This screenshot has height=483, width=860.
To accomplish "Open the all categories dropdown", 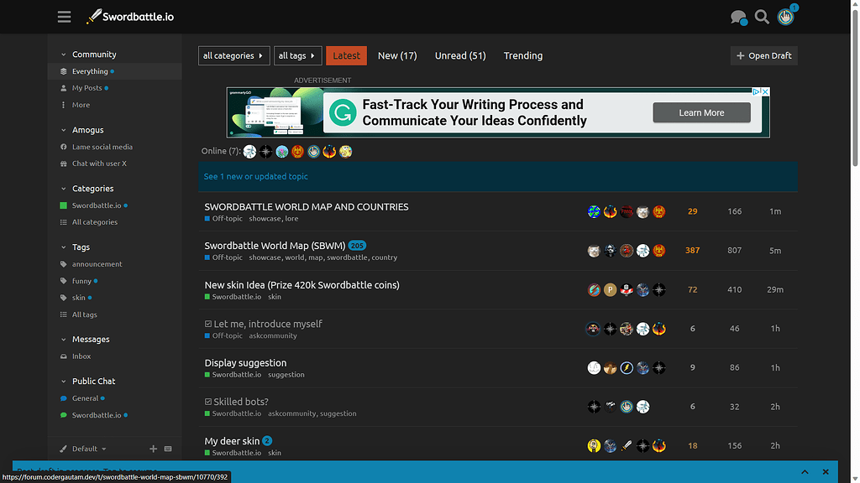I will coord(234,55).
